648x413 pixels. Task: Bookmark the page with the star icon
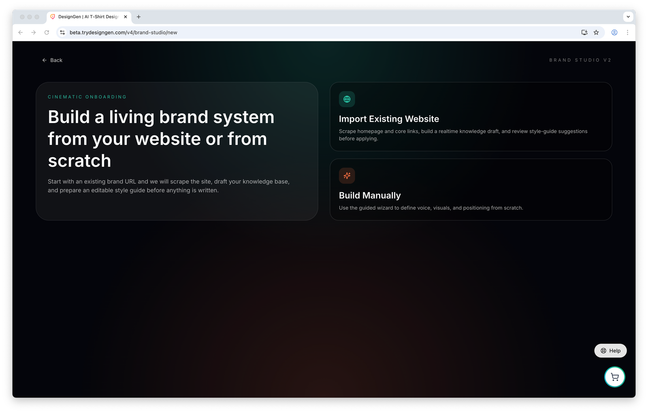pos(596,32)
